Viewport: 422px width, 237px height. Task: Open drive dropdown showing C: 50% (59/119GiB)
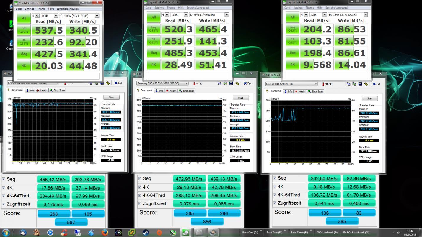(x=79, y=16)
